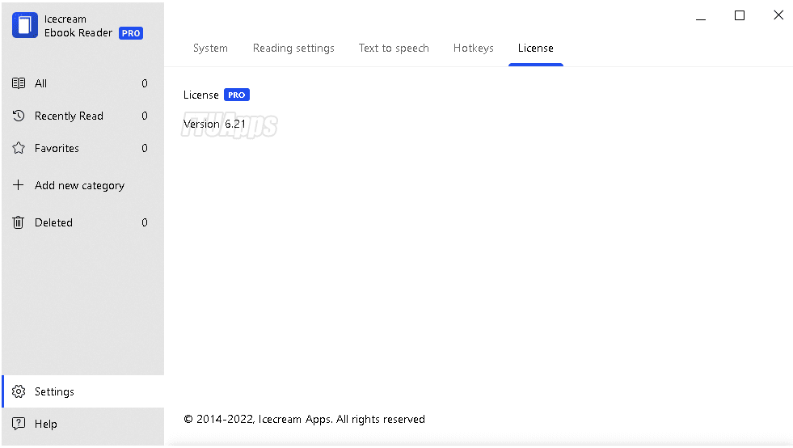This screenshot has width=793, height=448.
Task: Go to the Text to speech tab
Action: [394, 48]
